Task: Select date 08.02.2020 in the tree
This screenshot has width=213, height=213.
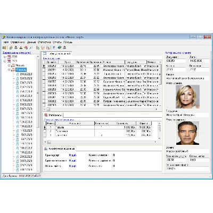Action: [26, 104]
